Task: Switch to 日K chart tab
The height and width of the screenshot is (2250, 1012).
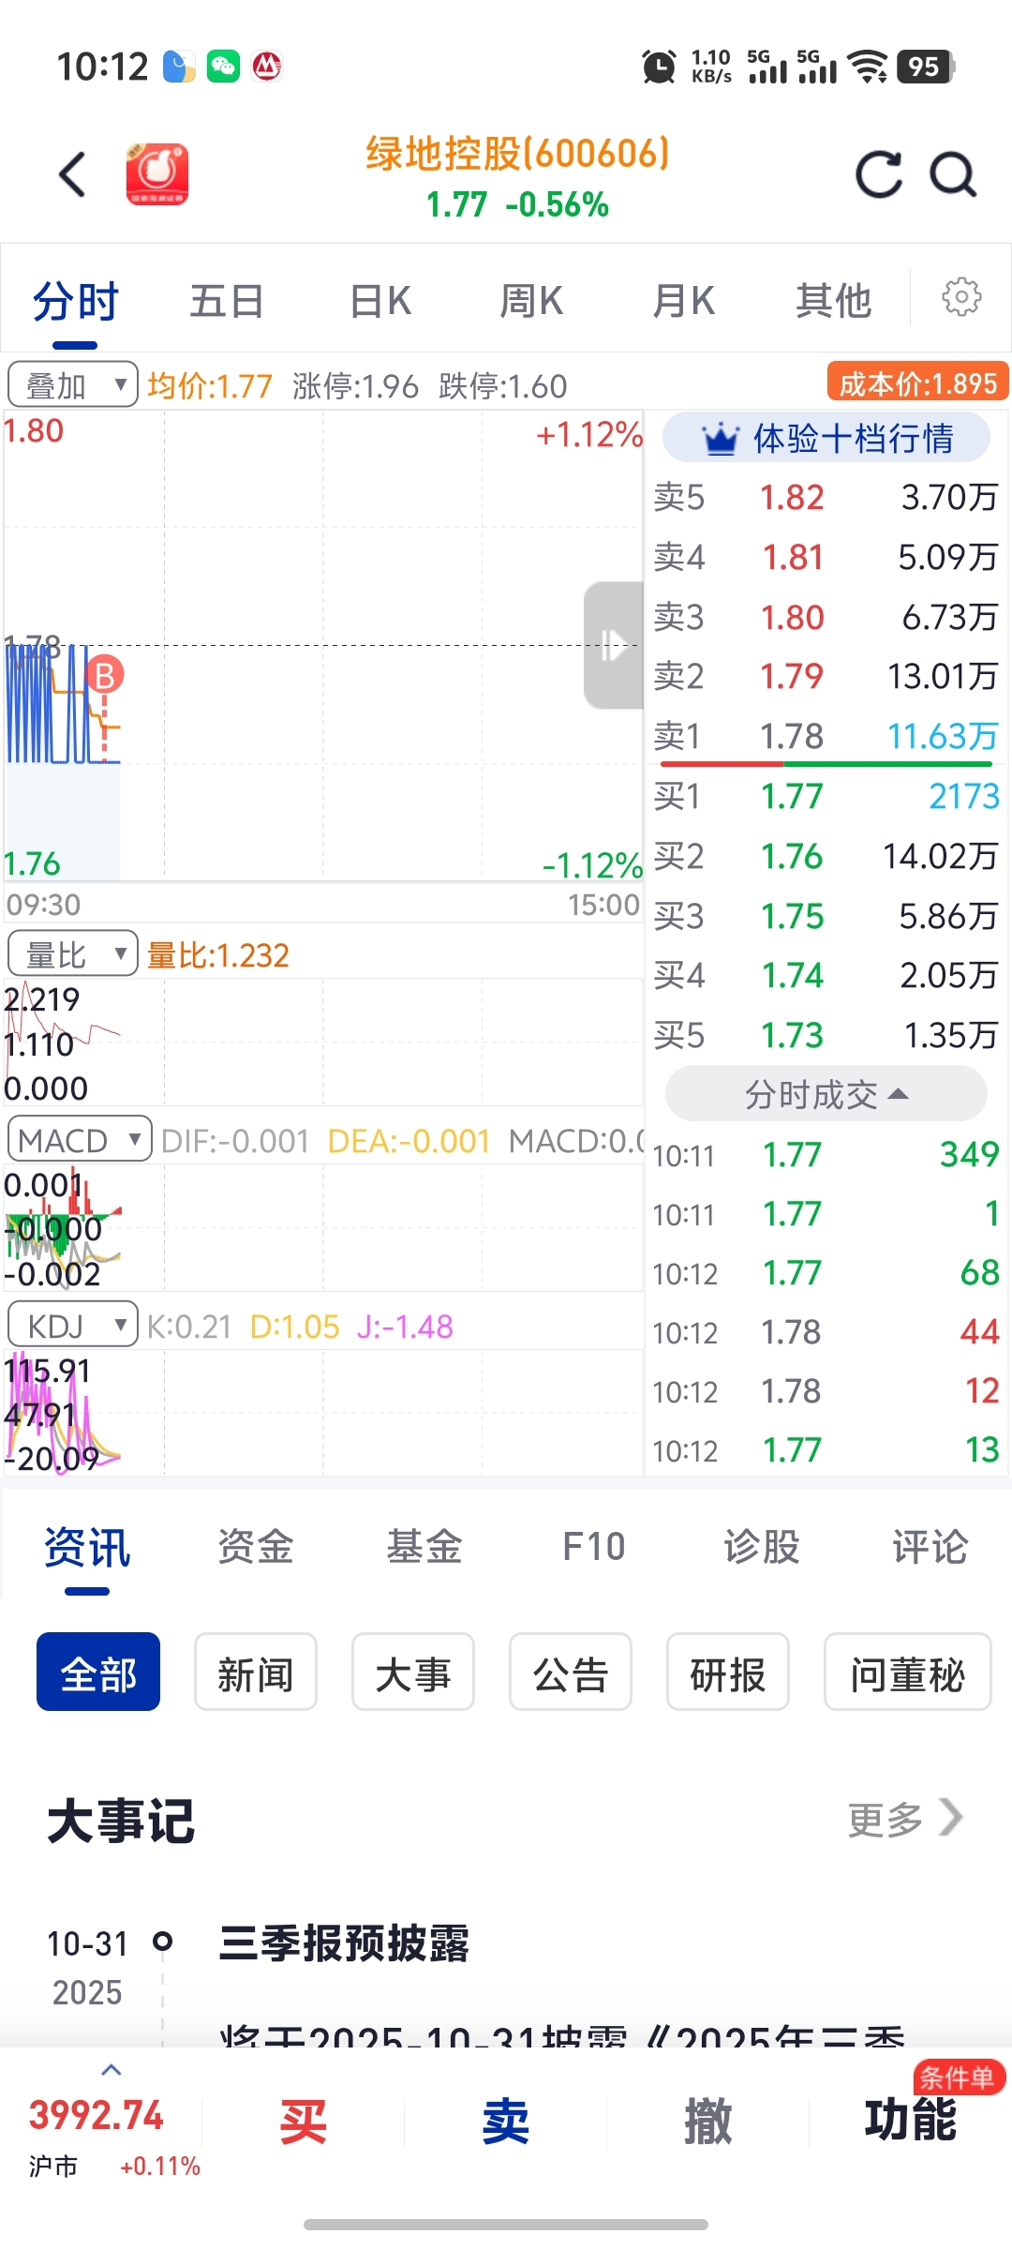Action: click(380, 302)
